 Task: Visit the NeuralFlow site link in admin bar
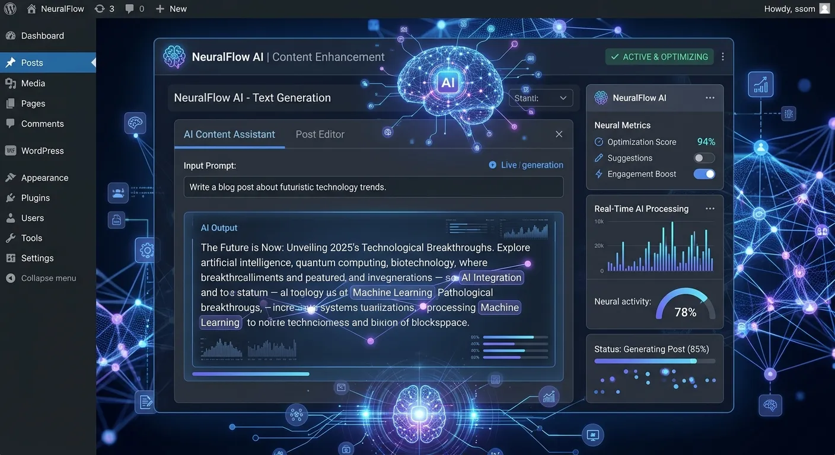(x=56, y=9)
